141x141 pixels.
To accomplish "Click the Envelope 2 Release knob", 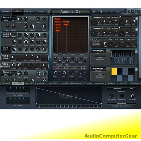I will pos(128,32).
